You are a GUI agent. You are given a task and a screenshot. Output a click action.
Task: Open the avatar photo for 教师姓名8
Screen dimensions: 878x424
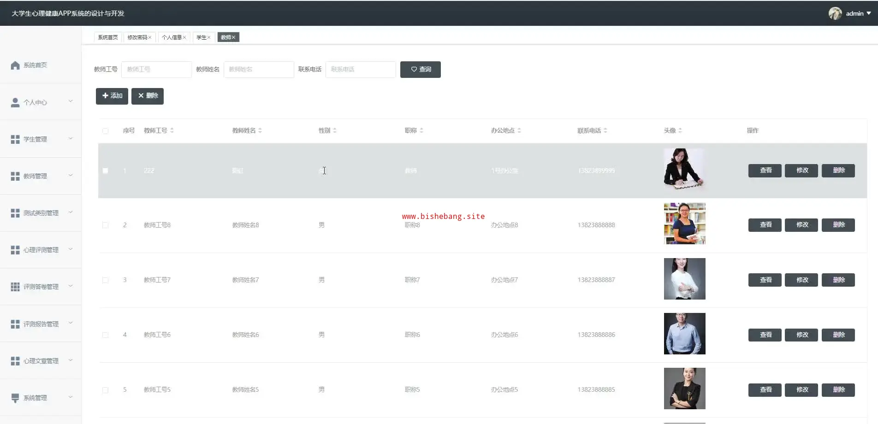click(685, 224)
